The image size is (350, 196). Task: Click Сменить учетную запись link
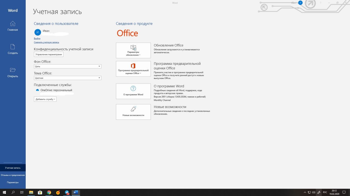pos(46,42)
